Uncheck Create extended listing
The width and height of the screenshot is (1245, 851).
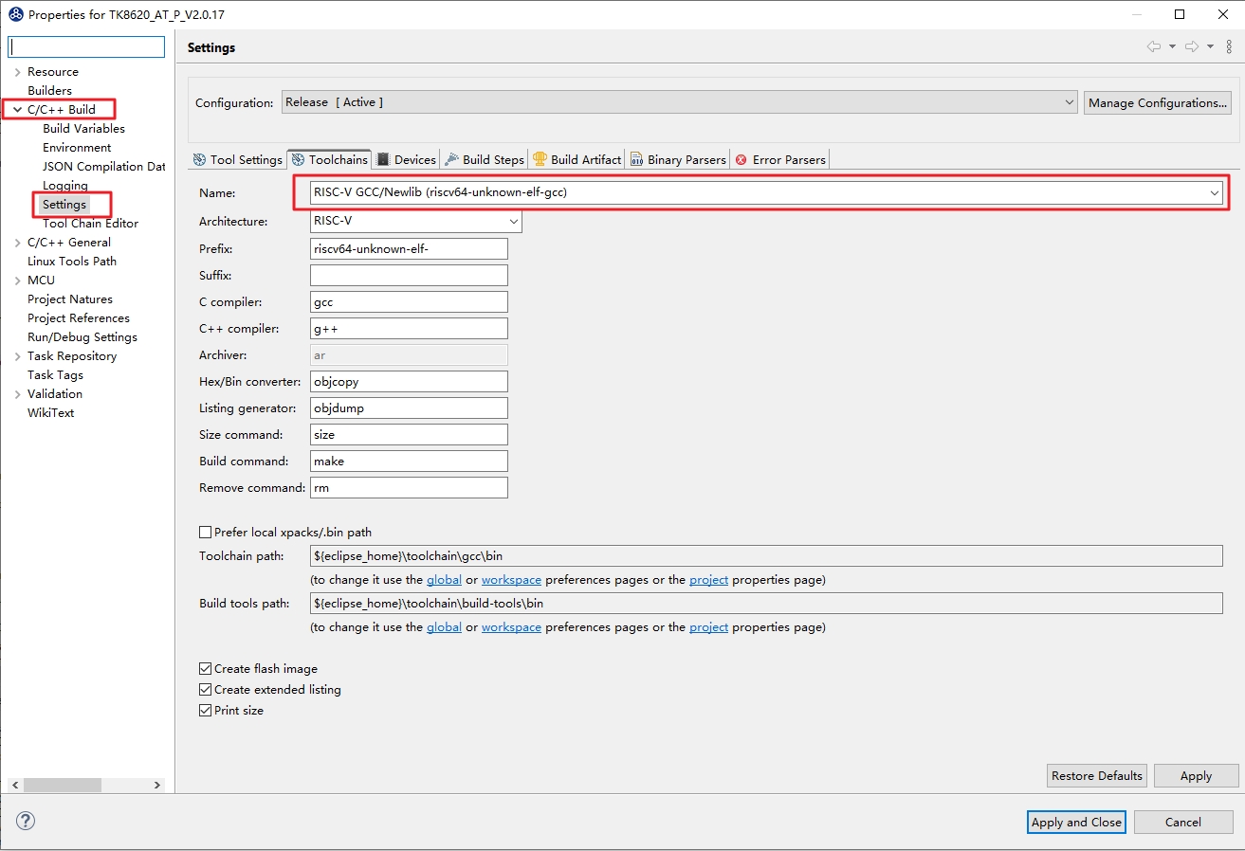[205, 690]
